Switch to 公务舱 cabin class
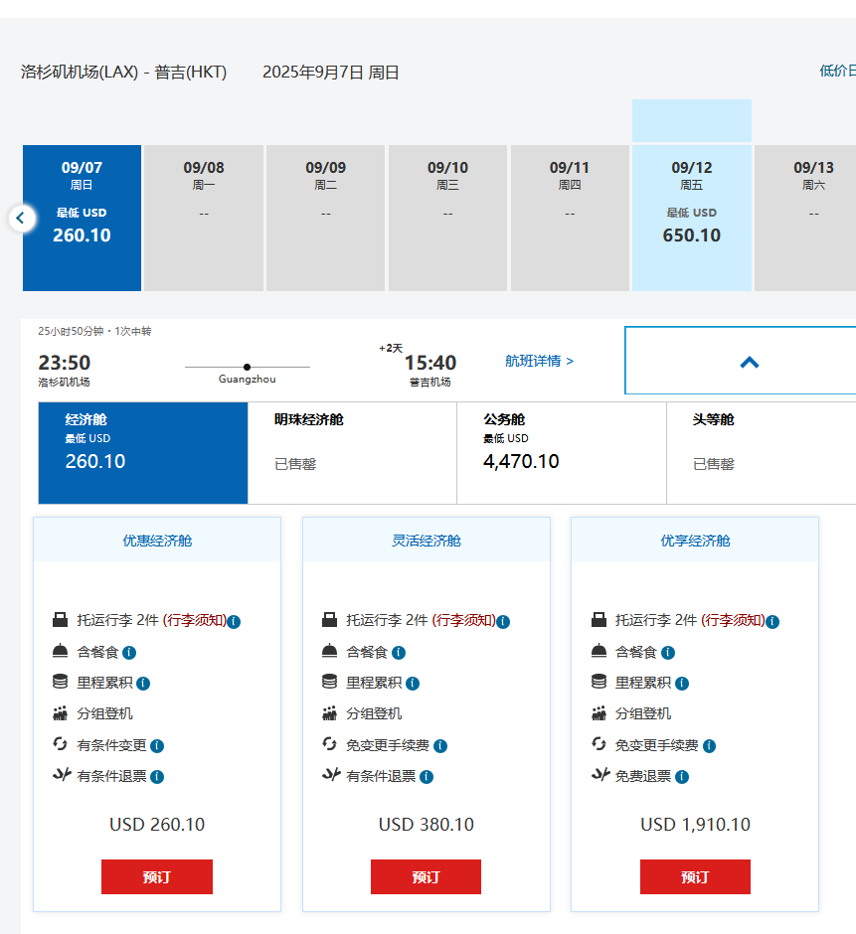856x934 pixels. click(561, 452)
